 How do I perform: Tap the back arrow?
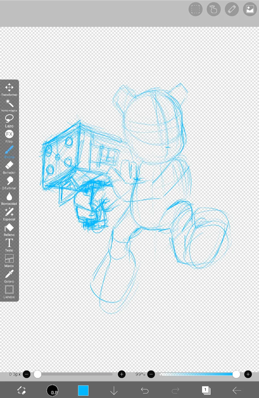[x=237, y=390]
